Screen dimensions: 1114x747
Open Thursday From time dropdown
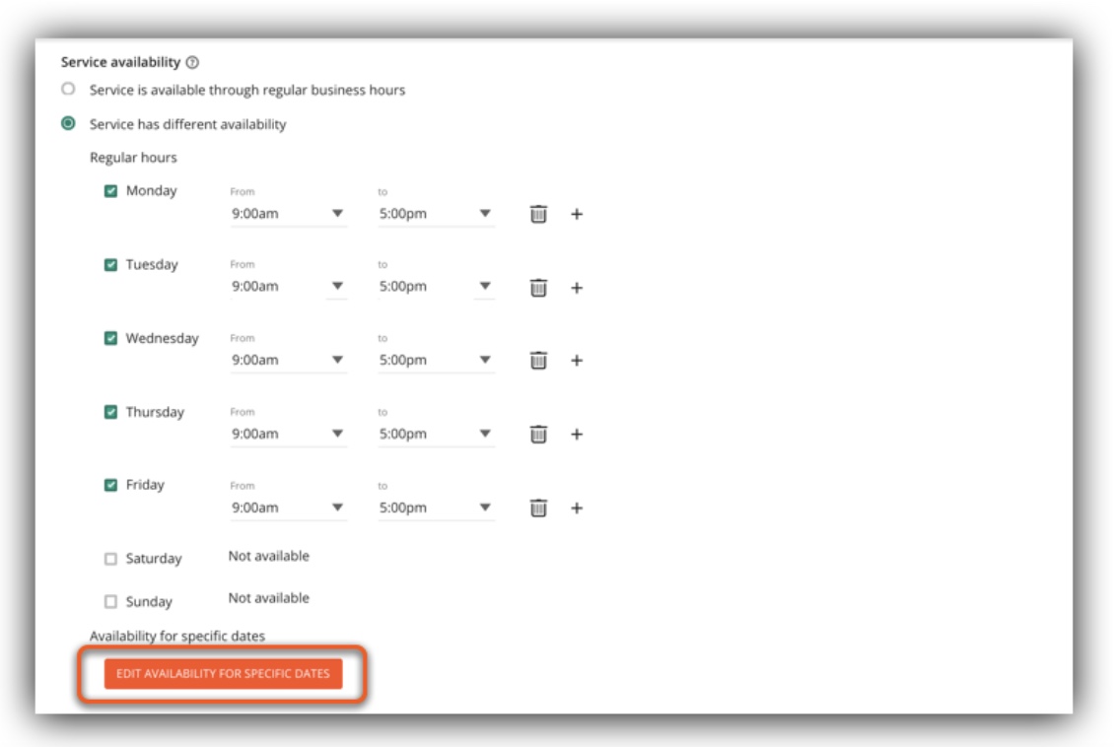tap(289, 434)
